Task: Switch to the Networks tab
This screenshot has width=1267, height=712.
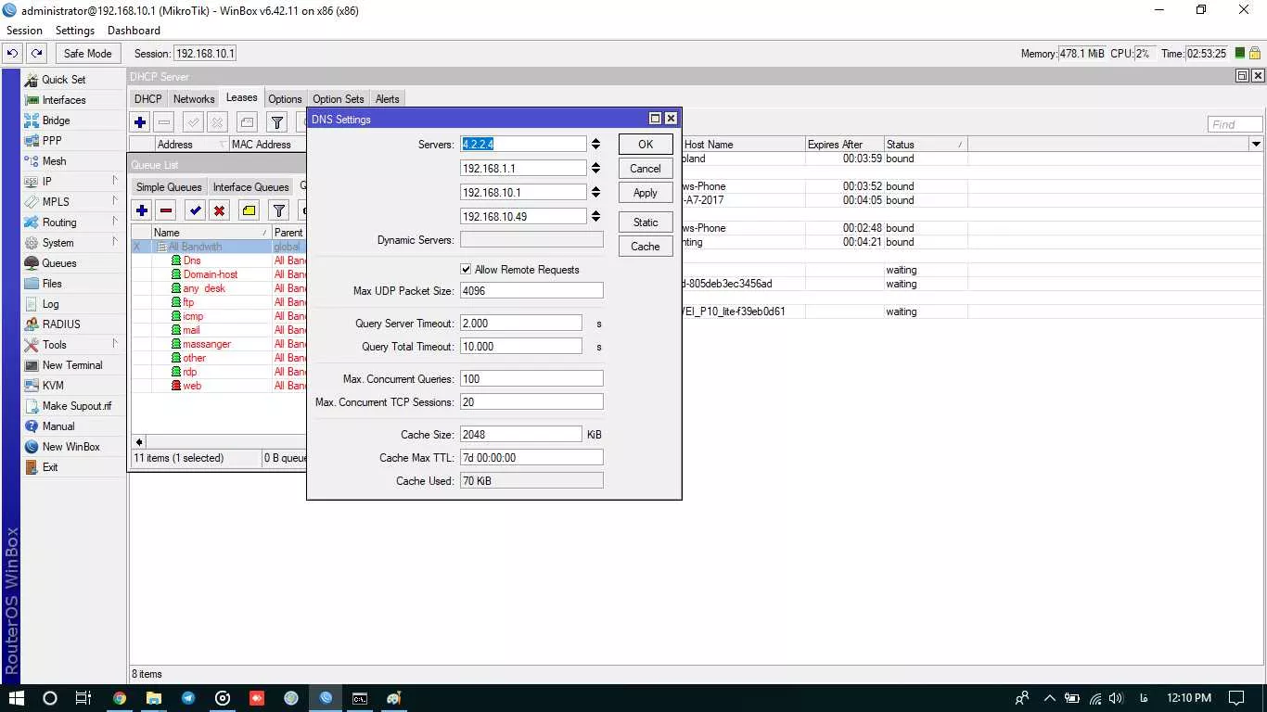Action: (194, 99)
